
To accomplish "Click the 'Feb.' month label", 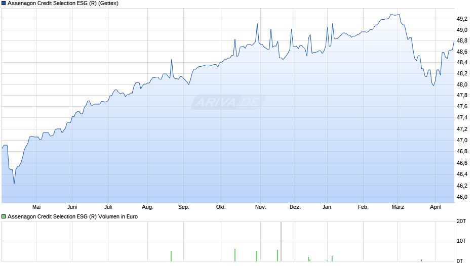I will [363, 207].
